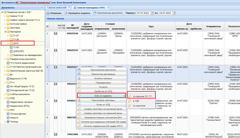This screenshot has width=240, height=138.
Task: Collapse the Накладная tree node
Action: click(x=5, y=32)
